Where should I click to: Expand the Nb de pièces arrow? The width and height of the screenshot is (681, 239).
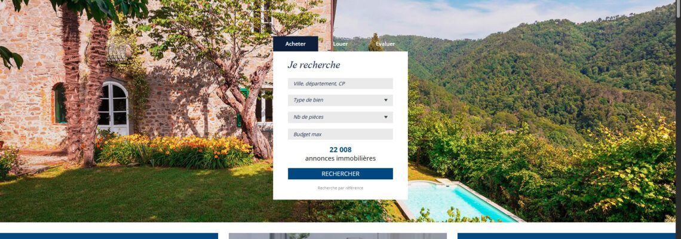point(385,117)
